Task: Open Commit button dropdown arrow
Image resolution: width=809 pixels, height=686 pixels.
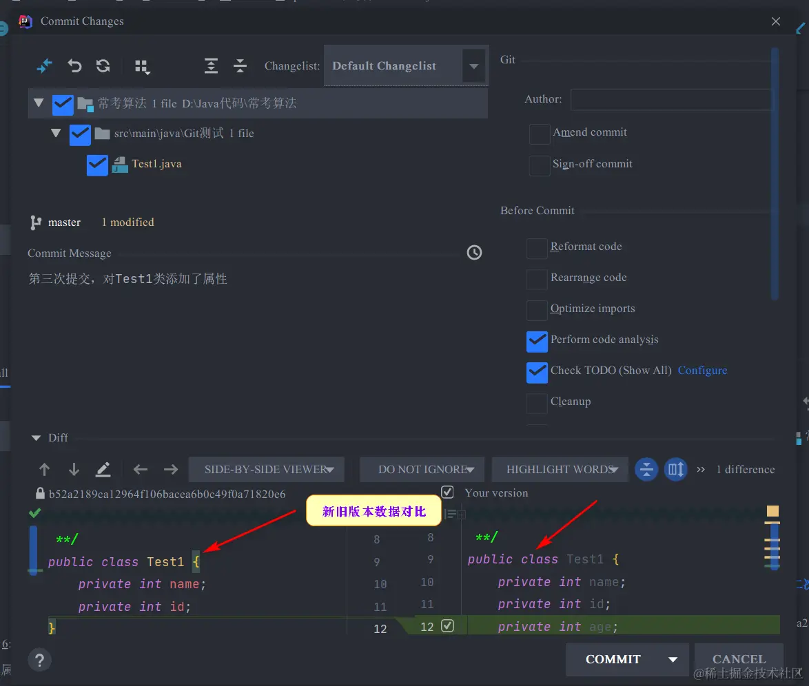Action: click(673, 659)
